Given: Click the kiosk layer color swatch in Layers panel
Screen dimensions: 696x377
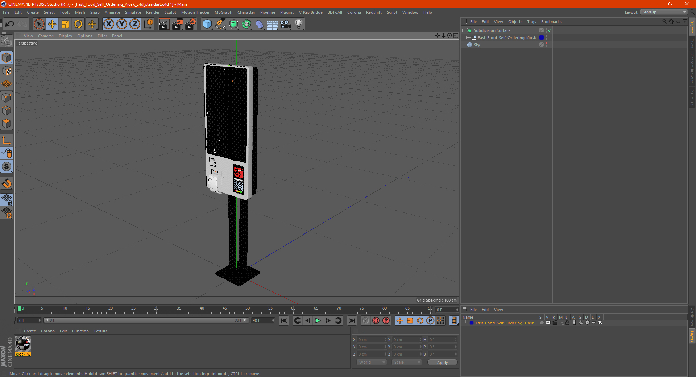Looking at the screenshot, I should coord(472,323).
